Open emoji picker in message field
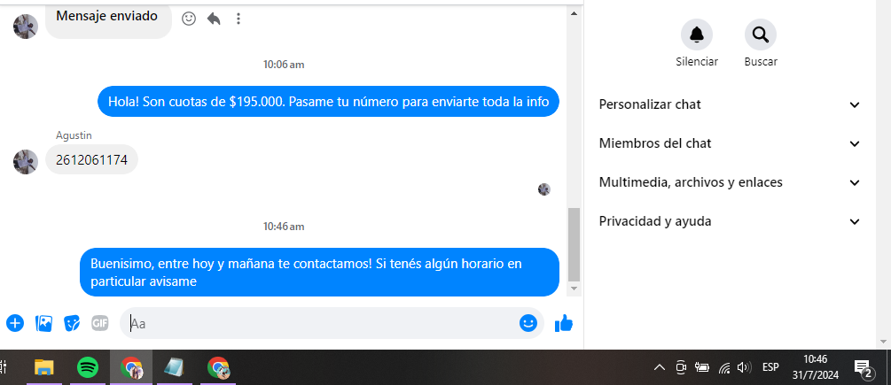The height and width of the screenshot is (385, 891). pos(528,323)
